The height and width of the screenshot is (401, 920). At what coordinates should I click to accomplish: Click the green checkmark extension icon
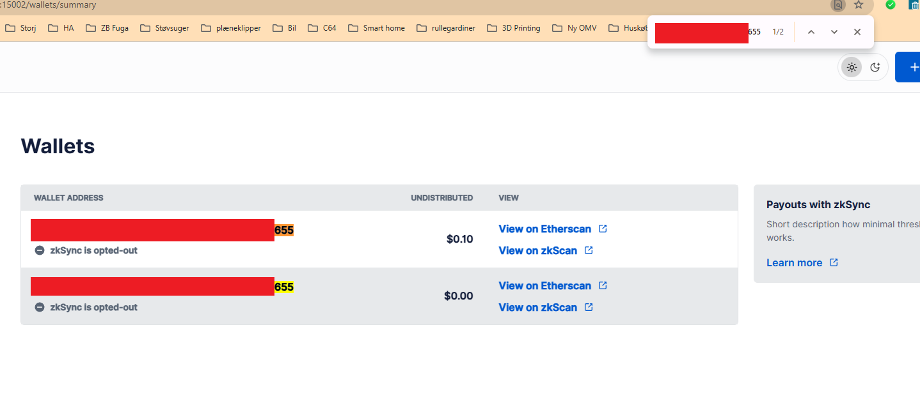pyautogui.click(x=891, y=5)
